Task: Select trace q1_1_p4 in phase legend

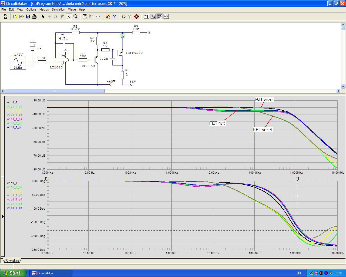Action: pos(15,200)
